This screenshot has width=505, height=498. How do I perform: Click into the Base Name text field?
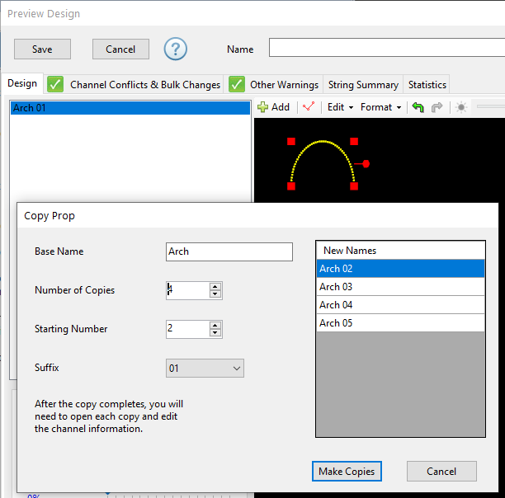[x=229, y=251]
